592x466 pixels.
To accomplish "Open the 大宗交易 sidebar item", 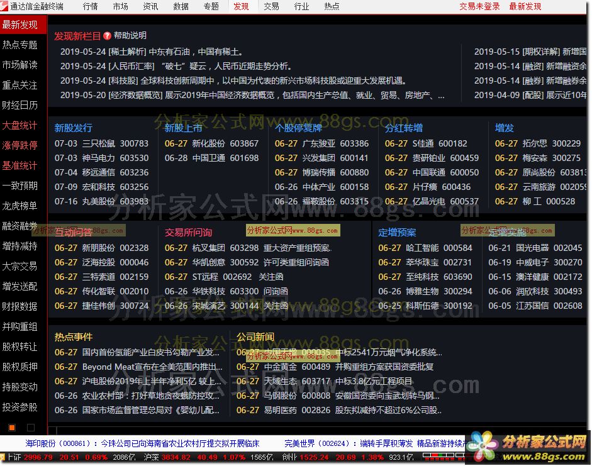I will (x=20, y=266).
